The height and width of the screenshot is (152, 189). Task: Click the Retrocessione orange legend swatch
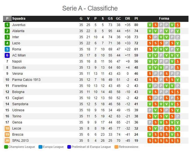[x=116, y=147]
